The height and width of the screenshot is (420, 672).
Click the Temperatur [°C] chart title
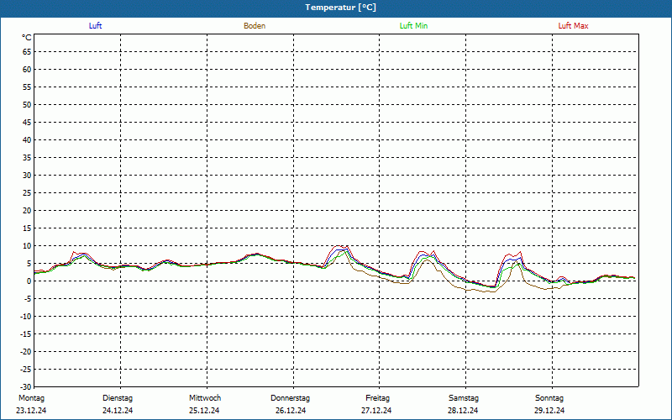pyautogui.click(x=341, y=8)
